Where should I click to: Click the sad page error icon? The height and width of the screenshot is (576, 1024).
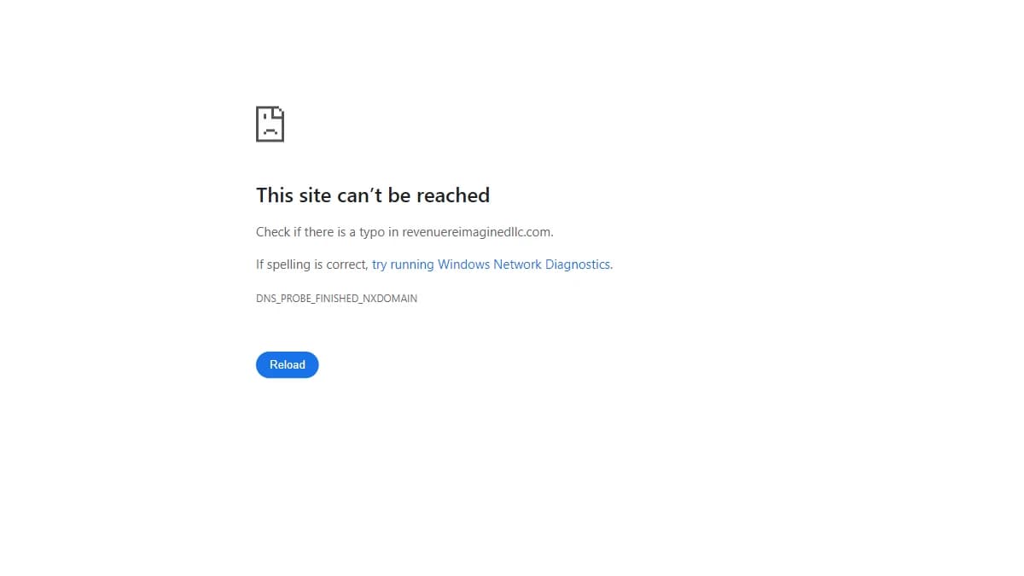[x=270, y=124]
